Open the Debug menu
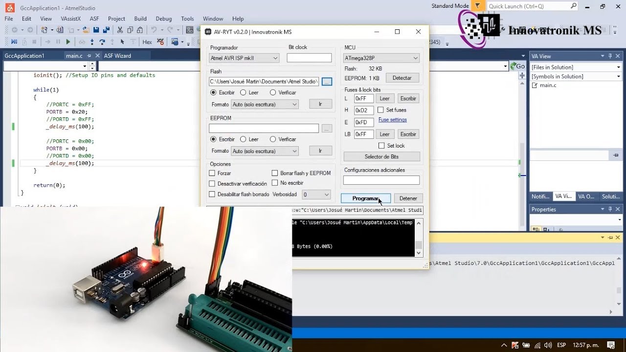 tap(163, 19)
